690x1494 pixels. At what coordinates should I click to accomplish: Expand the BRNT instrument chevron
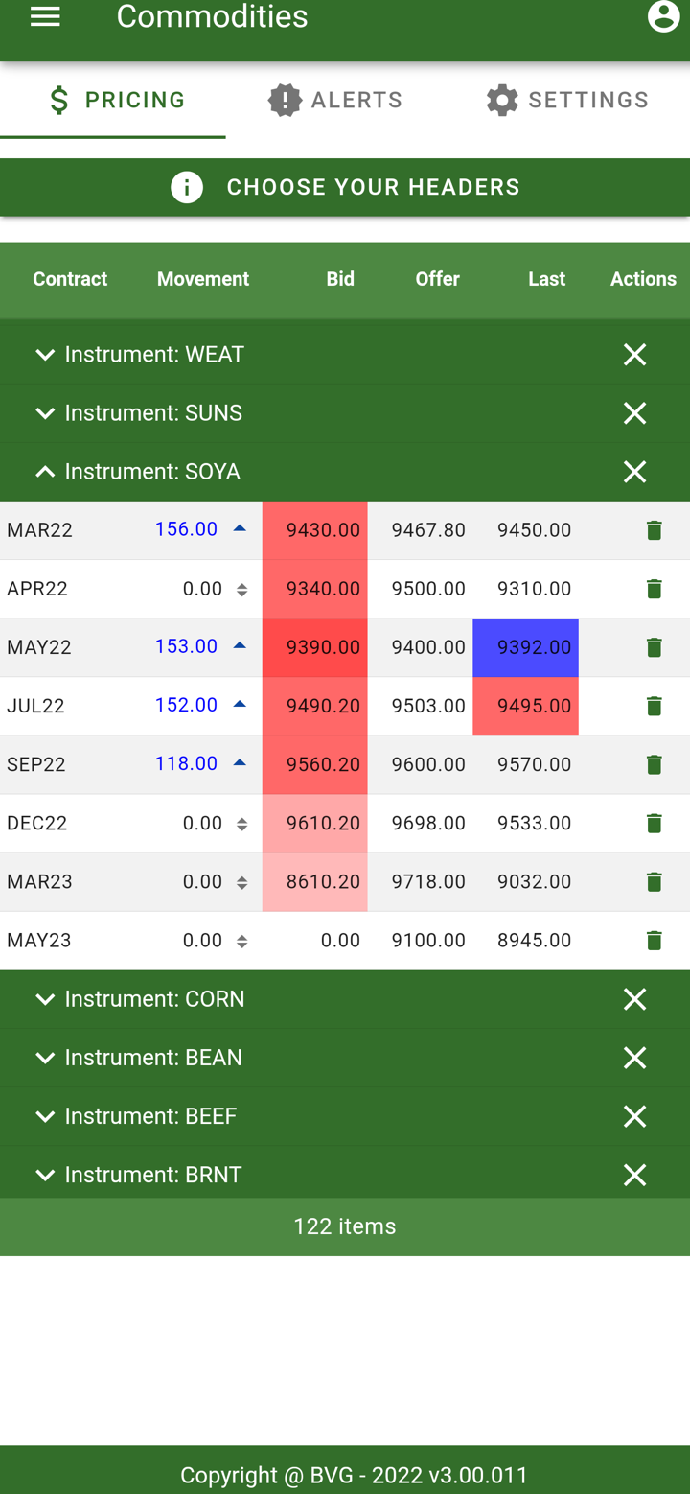pyautogui.click(x=44, y=1175)
